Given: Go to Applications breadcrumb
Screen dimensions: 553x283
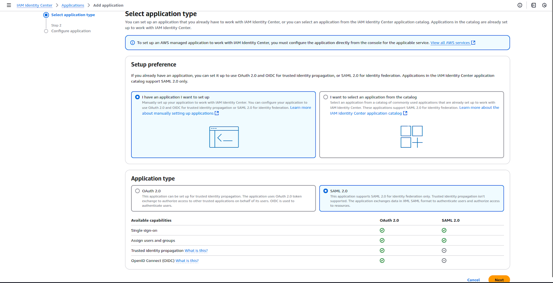Looking at the screenshot, I should tap(73, 6).
